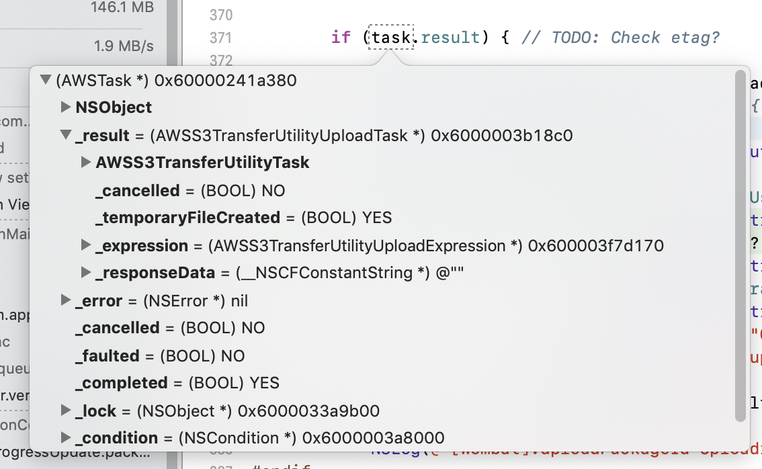This screenshot has width=762, height=469.
Task: Expand the AWSS3TransferUtilityTask node
Action: (86, 162)
